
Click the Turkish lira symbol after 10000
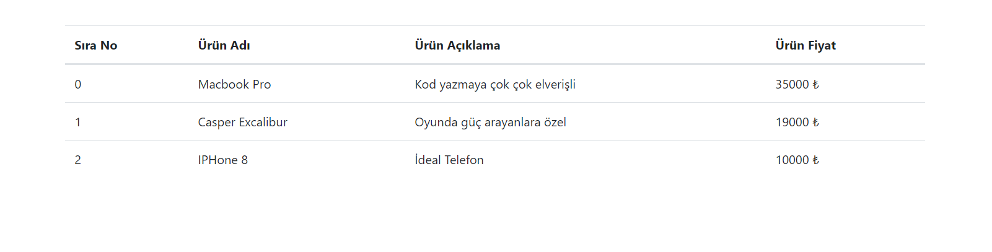click(x=815, y=160)
